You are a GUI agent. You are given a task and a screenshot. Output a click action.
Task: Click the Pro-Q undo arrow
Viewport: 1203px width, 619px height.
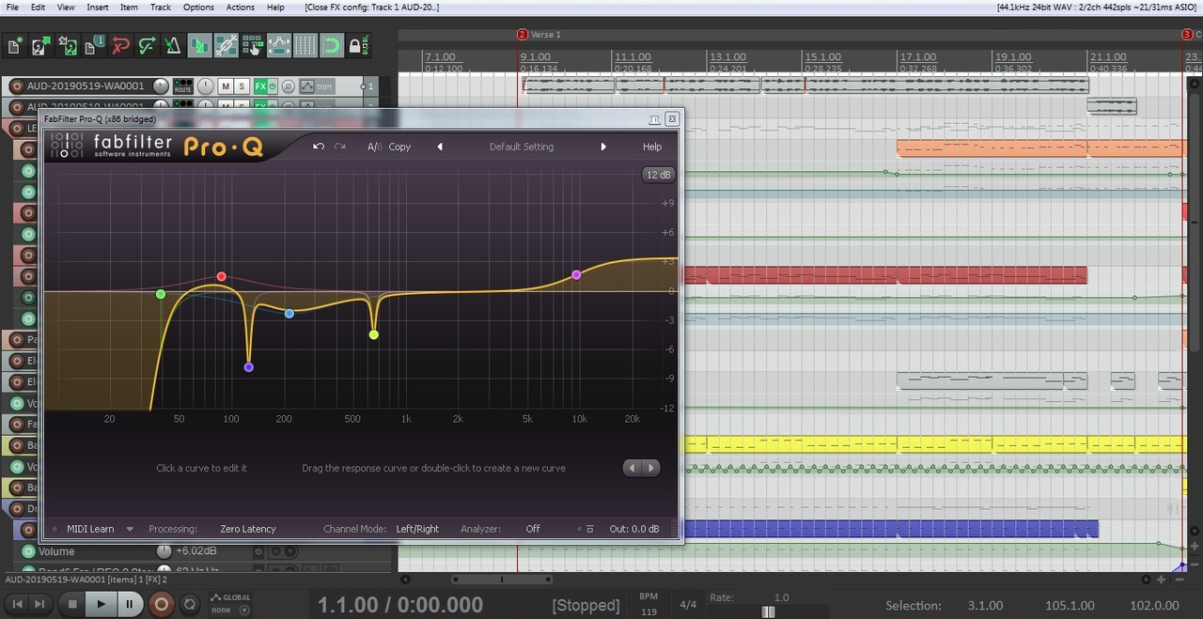(319, 147)
